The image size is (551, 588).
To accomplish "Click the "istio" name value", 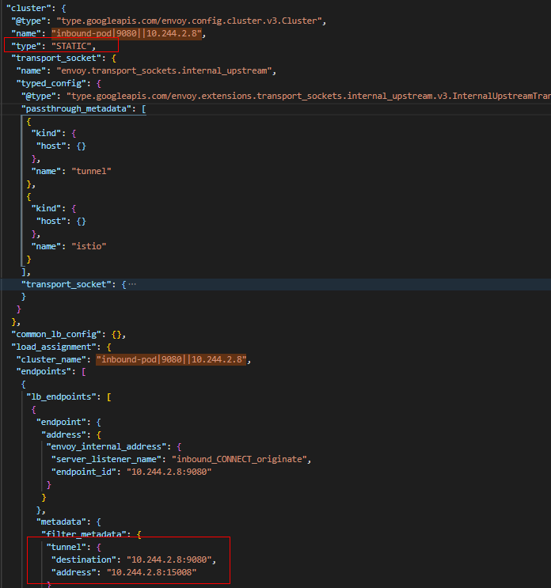I will tap(89, 245).
